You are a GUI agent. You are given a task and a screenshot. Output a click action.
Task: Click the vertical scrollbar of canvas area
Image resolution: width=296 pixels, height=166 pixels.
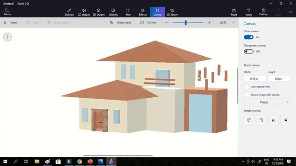237,86
